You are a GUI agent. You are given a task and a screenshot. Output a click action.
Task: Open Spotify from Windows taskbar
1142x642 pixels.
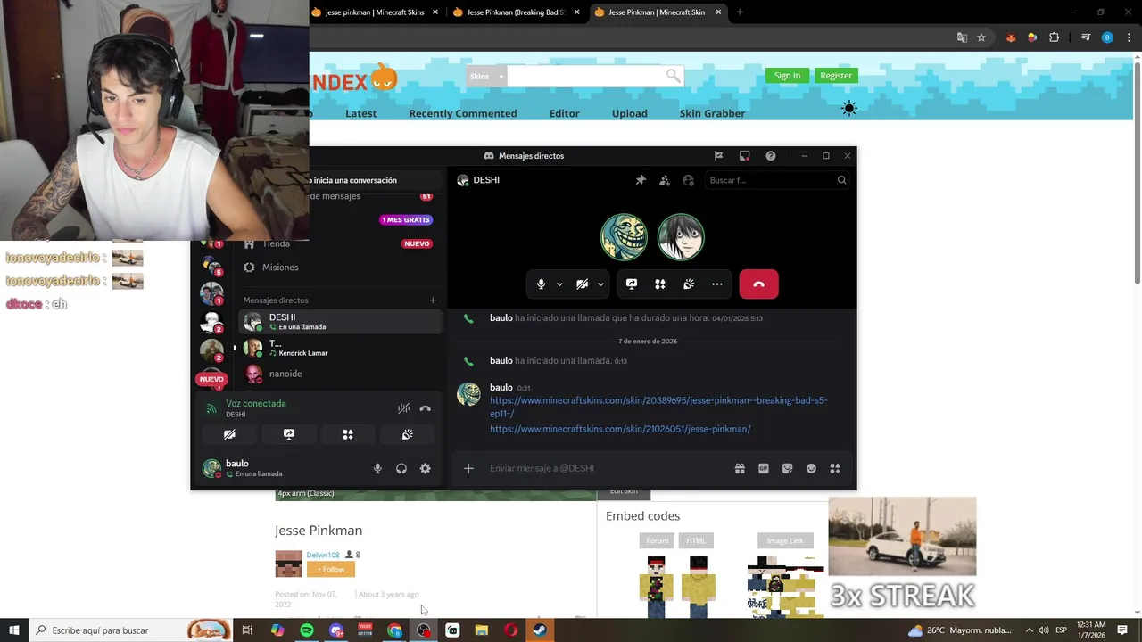(307, 630)
